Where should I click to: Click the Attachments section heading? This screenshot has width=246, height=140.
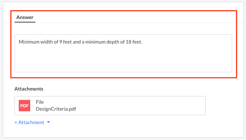(x=29, y=89)
